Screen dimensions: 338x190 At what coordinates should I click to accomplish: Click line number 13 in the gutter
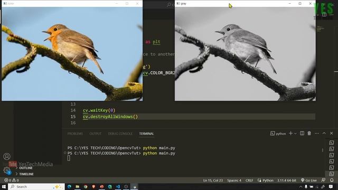point(73,104)
